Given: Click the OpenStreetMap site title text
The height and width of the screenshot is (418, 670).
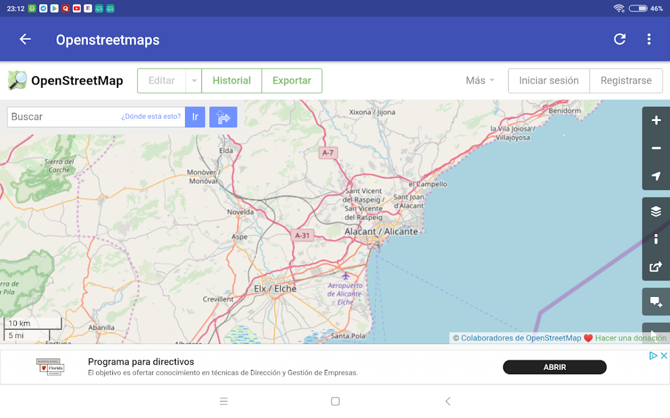Looking at the screenshot, I should click(77, 81).
